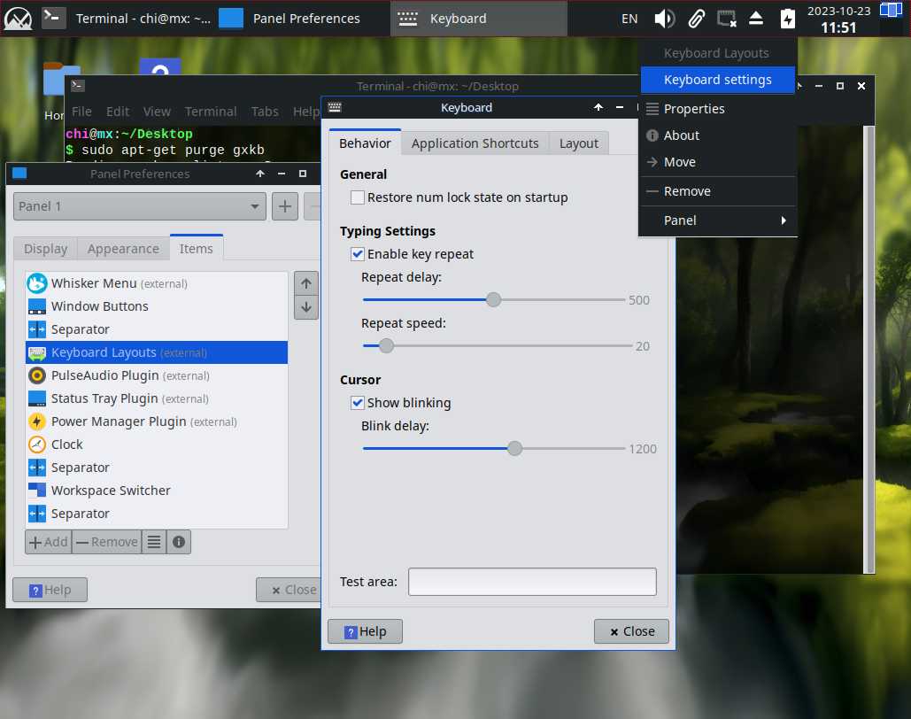Screen dimensions: 911x719
Task: Move the selected item down with the arrow button
Action: coord(306,307)
